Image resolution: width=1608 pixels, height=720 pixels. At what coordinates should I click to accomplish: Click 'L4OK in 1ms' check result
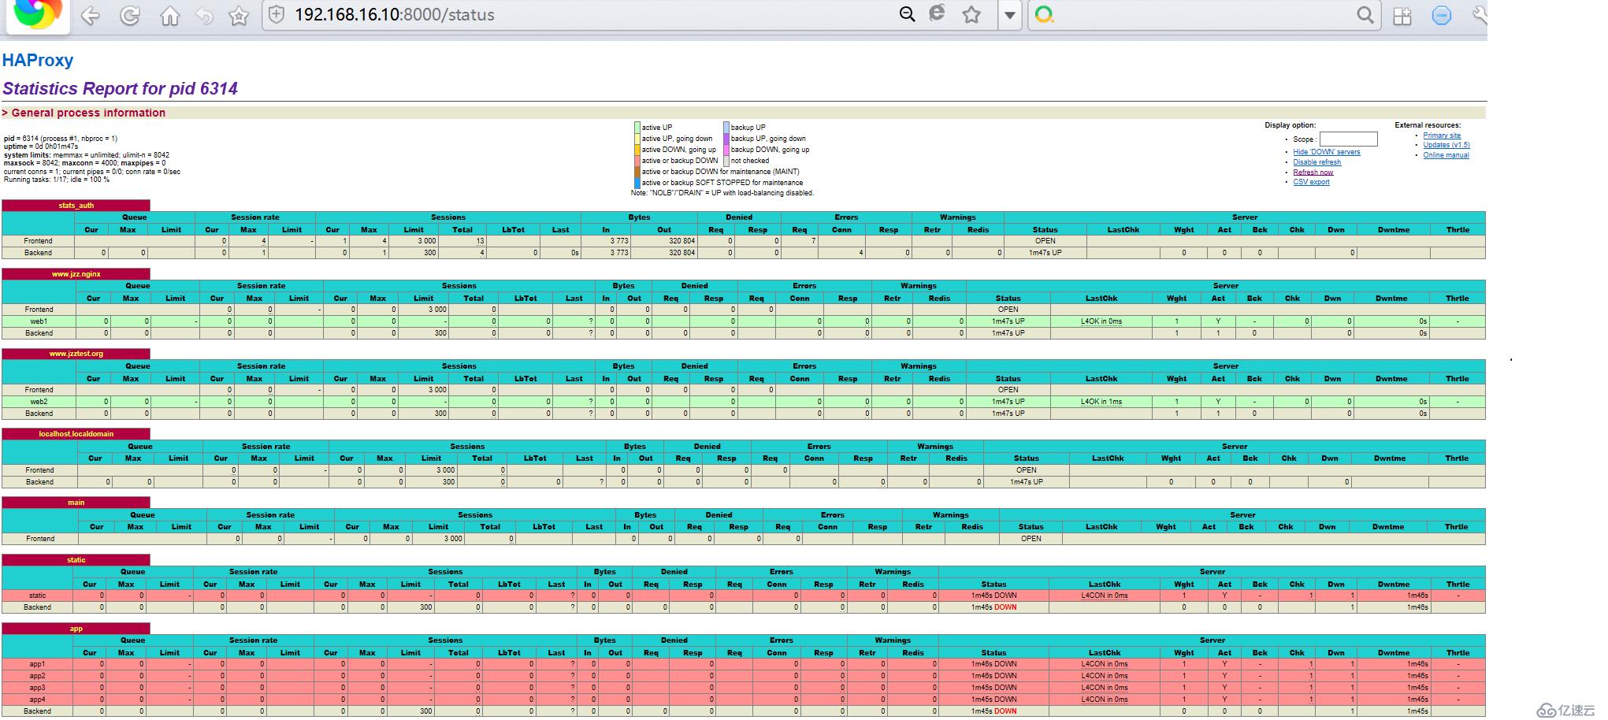pos(1101,402)
